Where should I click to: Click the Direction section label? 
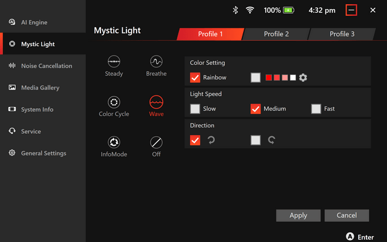point(202,125)
